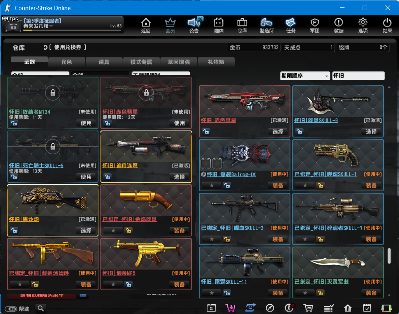The height and width of the screenshot is (314, 399).
Task: Click the scroll down arrow in right panel
Action: click(x=389, y=295)
